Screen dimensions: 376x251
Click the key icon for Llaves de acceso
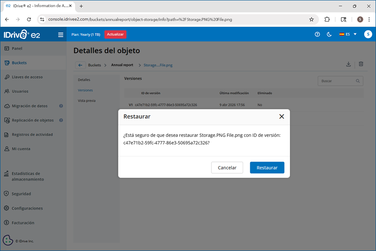[x=7, y=77]
